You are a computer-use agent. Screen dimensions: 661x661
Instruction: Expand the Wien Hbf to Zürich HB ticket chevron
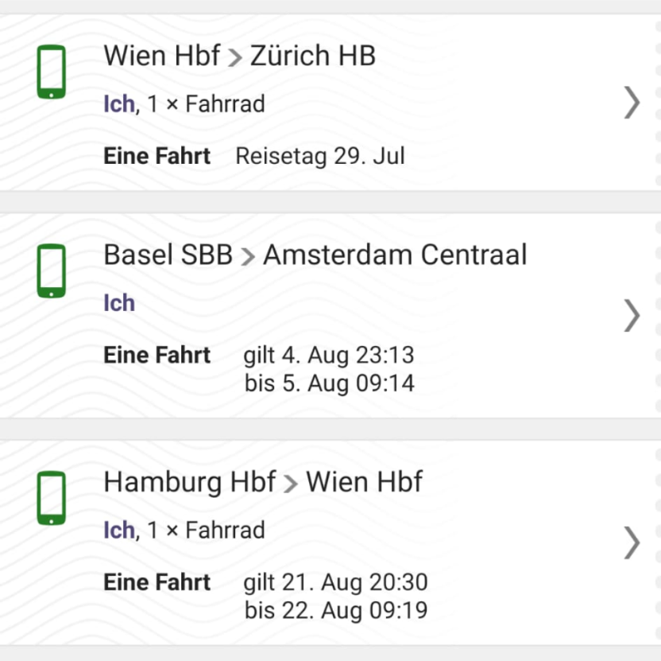(x=632, y=102)
